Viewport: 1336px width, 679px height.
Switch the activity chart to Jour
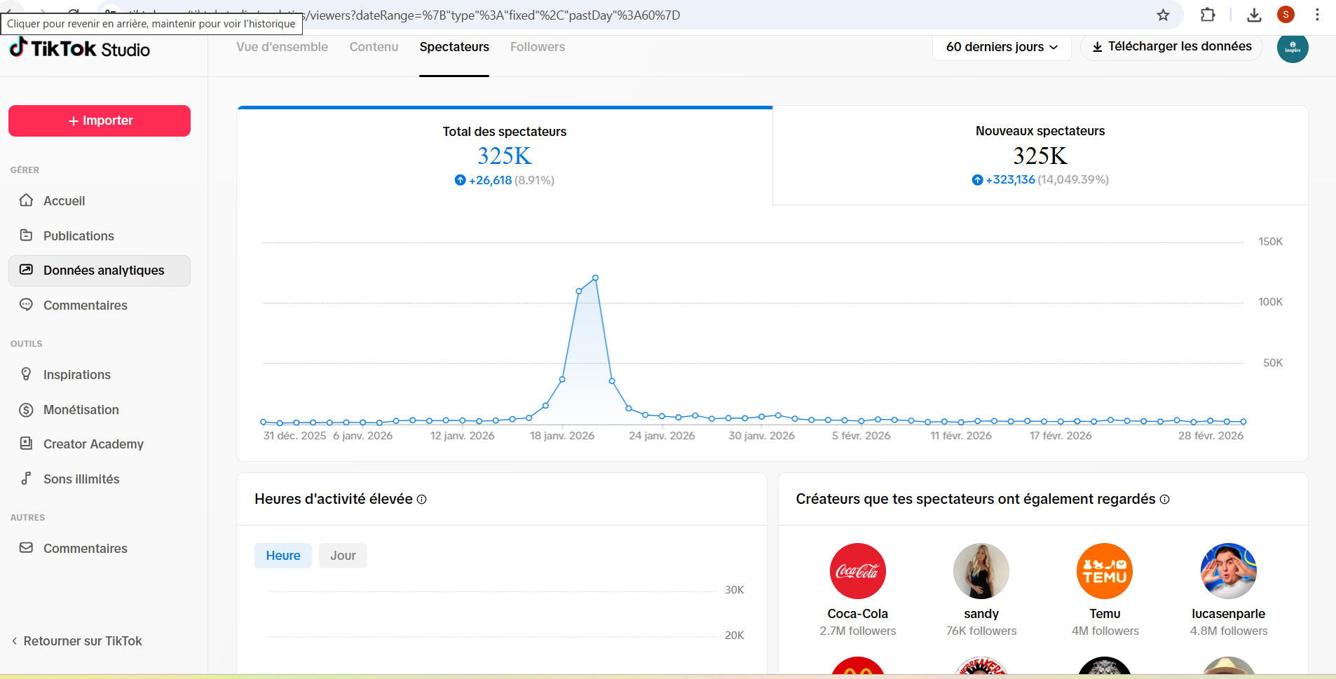click(343, 556)
